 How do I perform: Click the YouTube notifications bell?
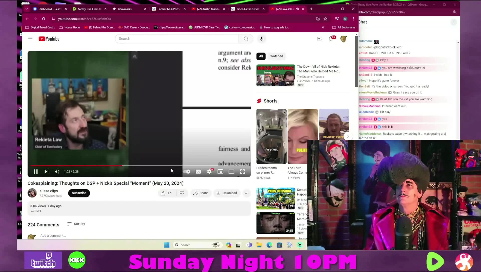pos(331,38)
